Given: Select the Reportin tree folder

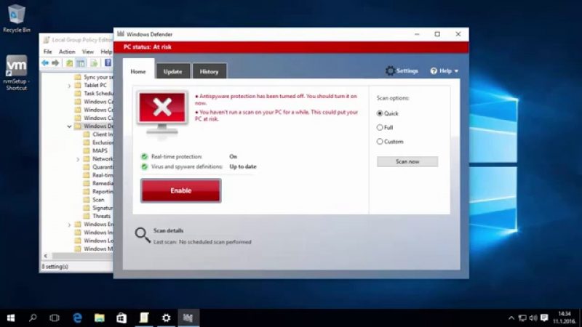Looking at the screenshot, I should point(97,191).
